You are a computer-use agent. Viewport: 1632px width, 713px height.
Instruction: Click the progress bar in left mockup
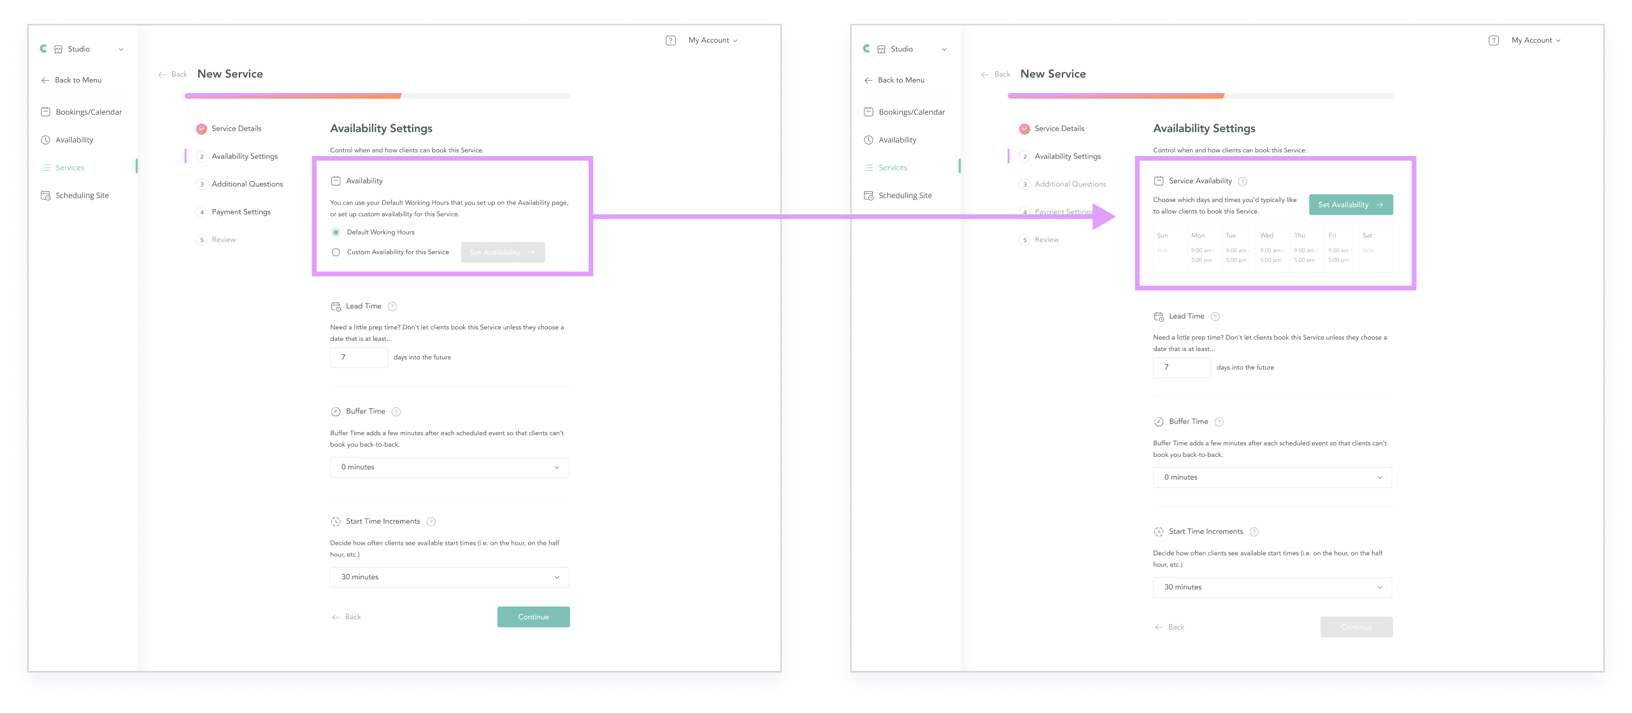click(377, 96)
